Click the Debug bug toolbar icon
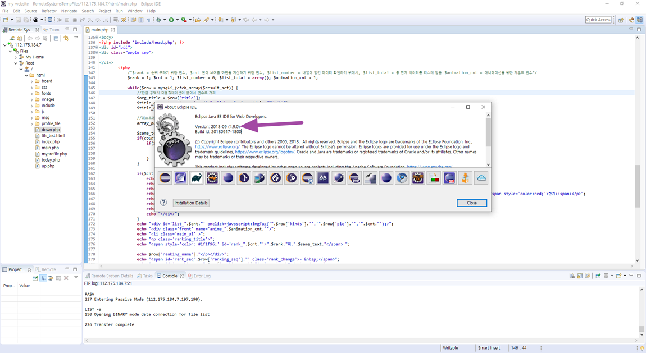646x353 pixels. [x=158, y=20]
